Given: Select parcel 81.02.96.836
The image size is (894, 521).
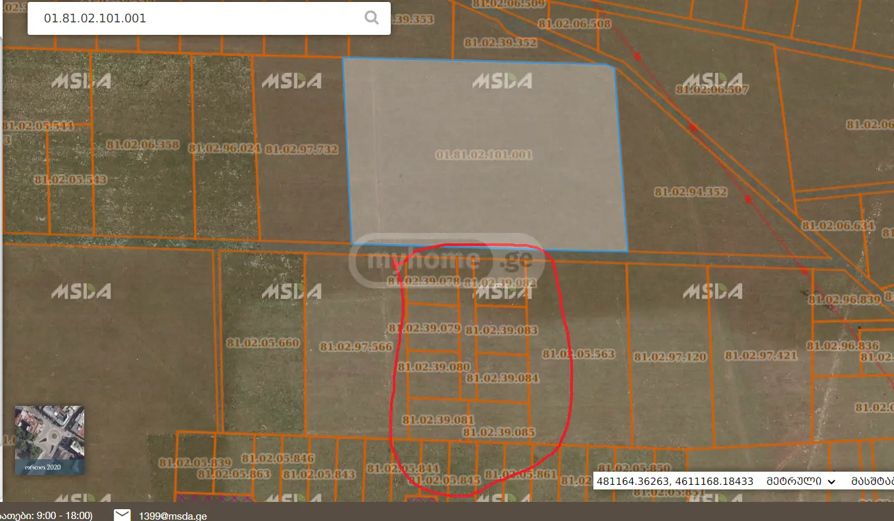Looking at the screenshot, I should pyautogui.click(x=843, y=345).
